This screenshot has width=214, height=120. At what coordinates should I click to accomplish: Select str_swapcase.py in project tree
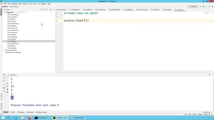tap(14, 44)
